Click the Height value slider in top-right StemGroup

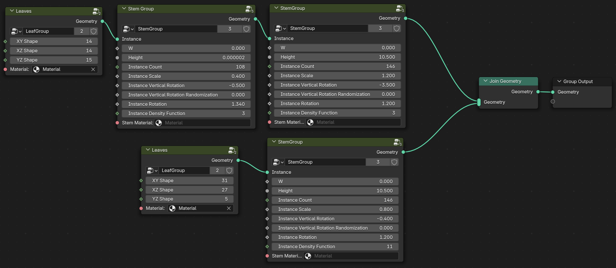coord(337,57)
